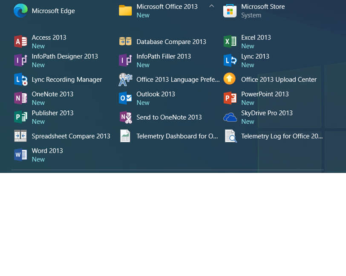
Task: Open the Lync 2013 icon
Action: click(230, 60)
